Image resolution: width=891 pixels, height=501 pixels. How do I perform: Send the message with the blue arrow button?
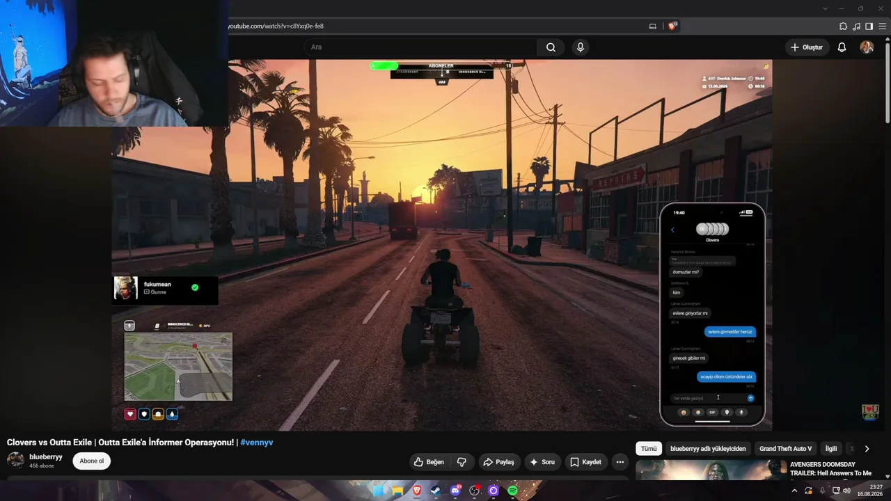(x=750, y=398)
